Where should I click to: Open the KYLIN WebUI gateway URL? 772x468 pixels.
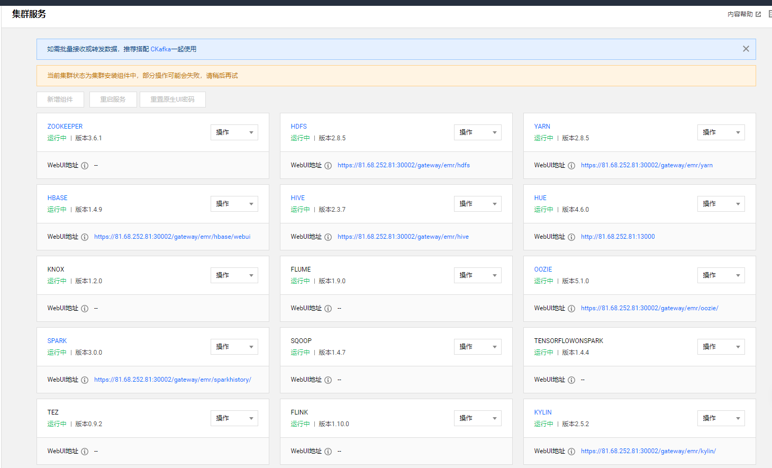tap(648, 451)
